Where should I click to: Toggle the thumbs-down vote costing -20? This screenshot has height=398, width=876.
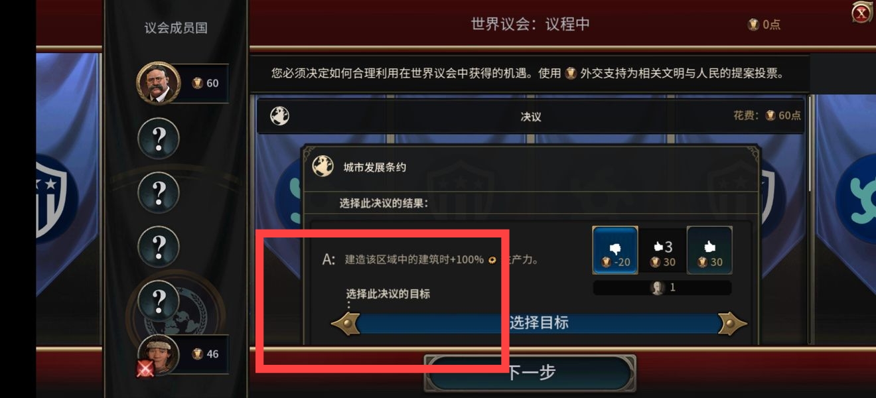pos(615,250)
